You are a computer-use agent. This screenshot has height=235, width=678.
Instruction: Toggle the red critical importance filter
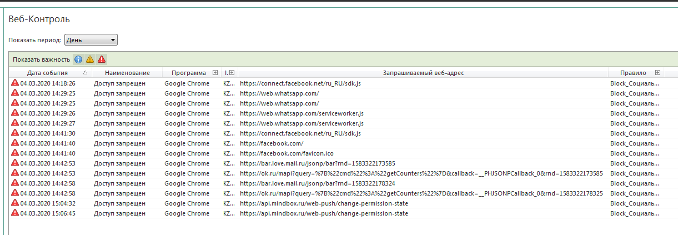[102, 59]
